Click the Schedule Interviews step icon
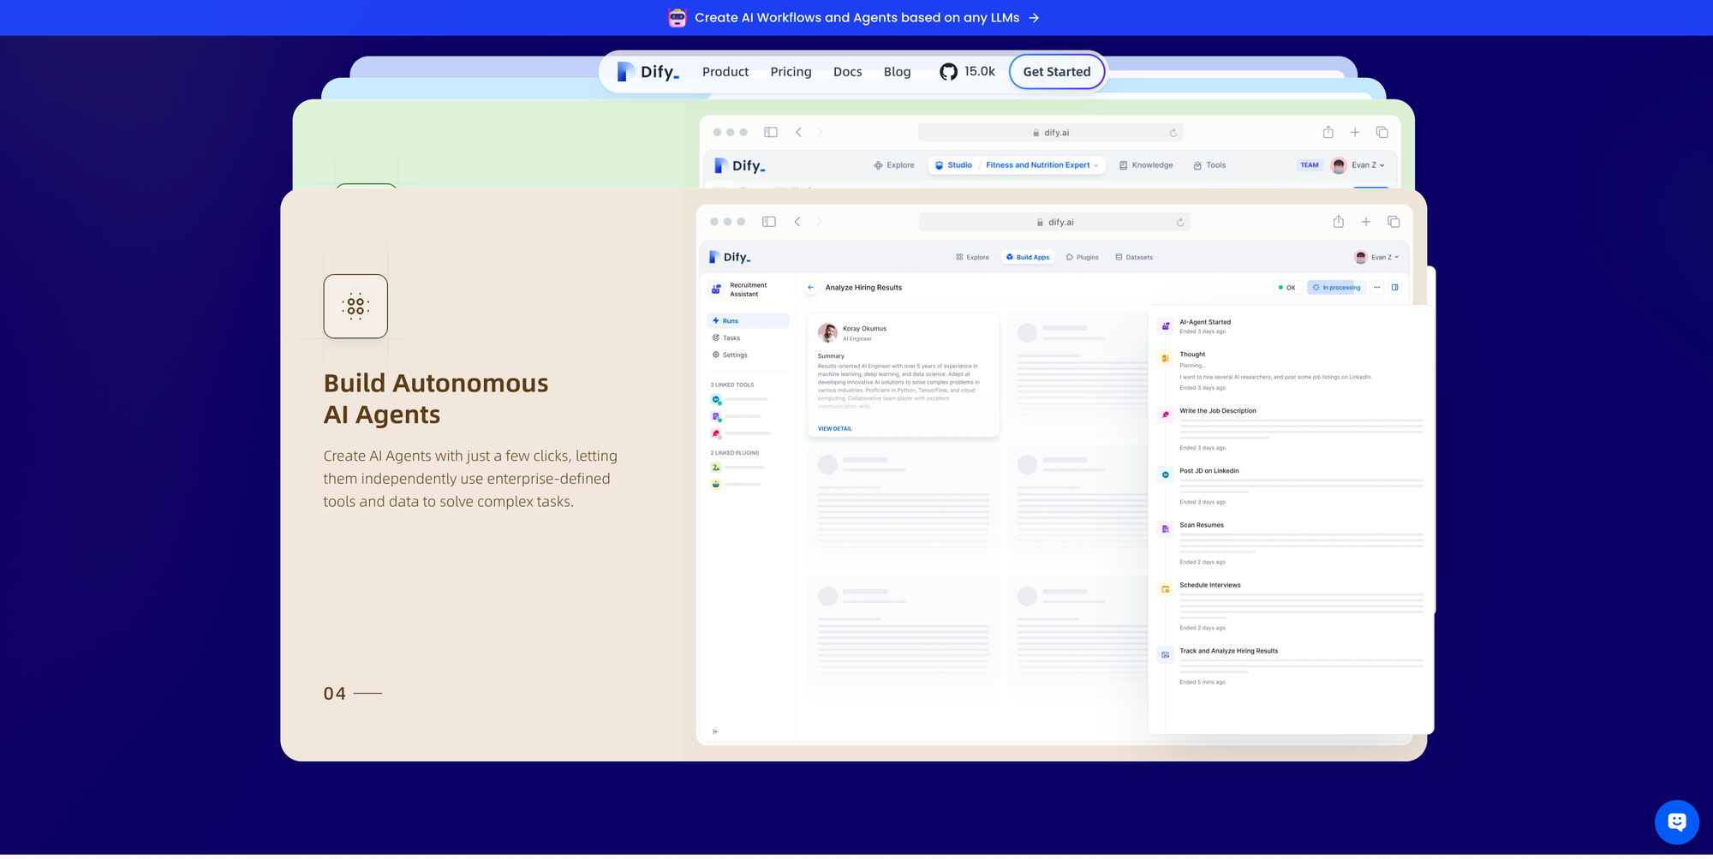 click(x=1165, y=590)
